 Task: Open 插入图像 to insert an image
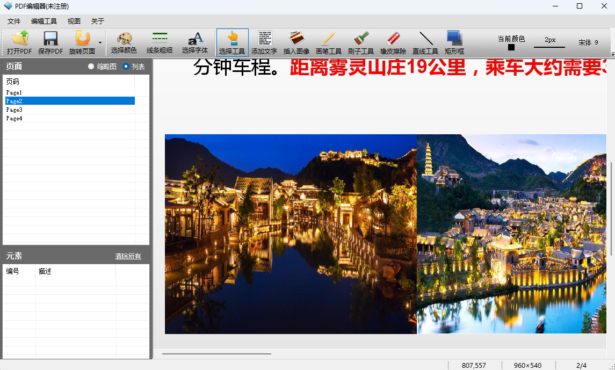click(x=296, y=42)
